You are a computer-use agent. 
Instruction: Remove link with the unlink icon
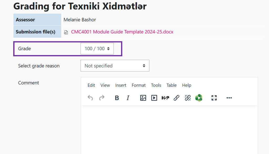pos(188,98)
